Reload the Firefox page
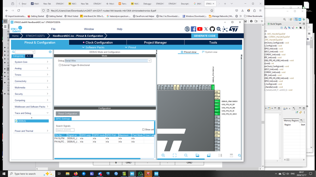Image resolution: width=316 pixels, height=177 pixels. [19, 11]
